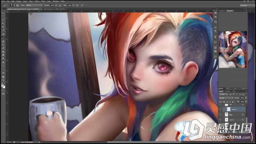Select the Zoom tool
The image size is (256, 144).
coord(3,80)
